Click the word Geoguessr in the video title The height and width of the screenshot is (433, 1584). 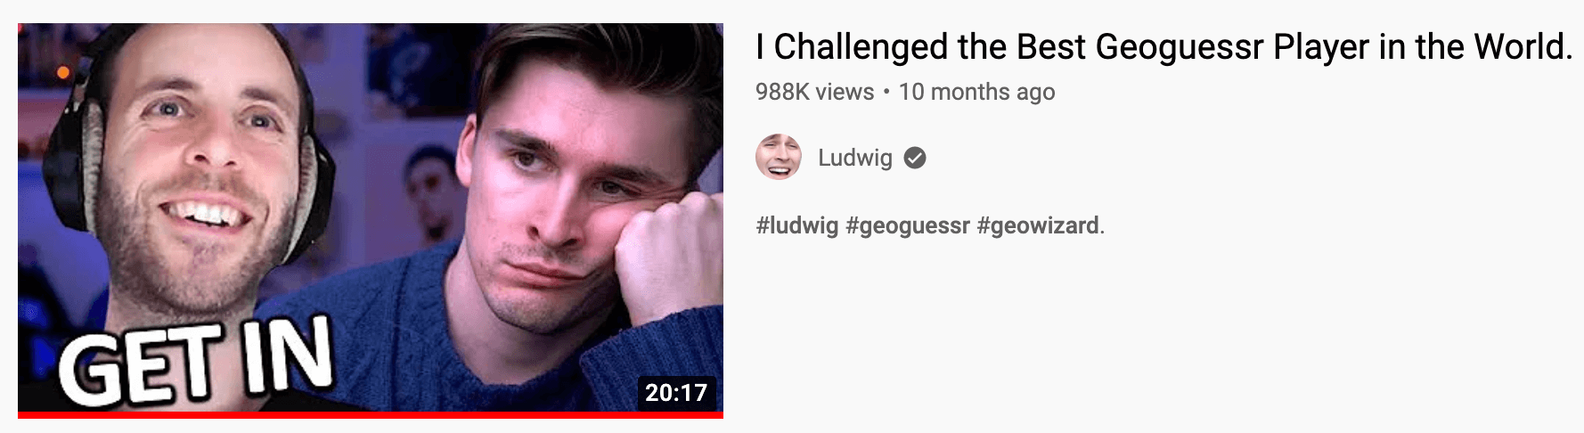pos(1180,46)
